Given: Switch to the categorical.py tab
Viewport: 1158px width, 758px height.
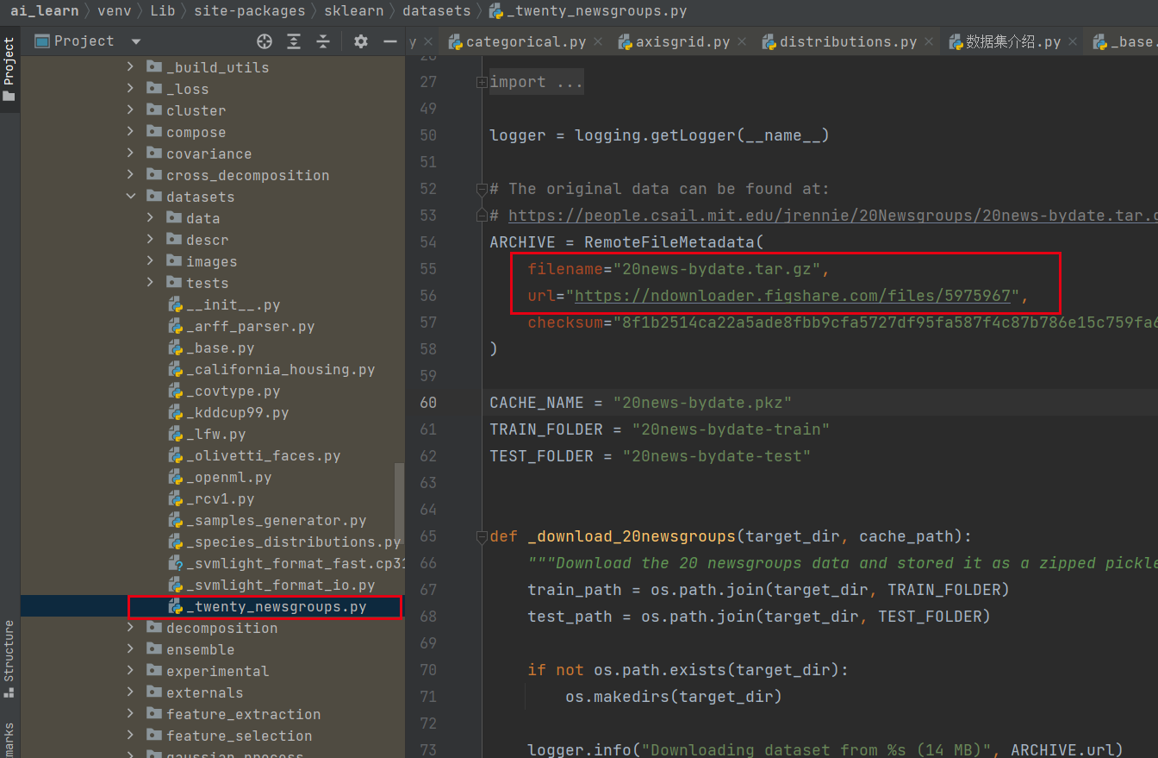Looking at the screenshot, I should [x=526, y=41].
